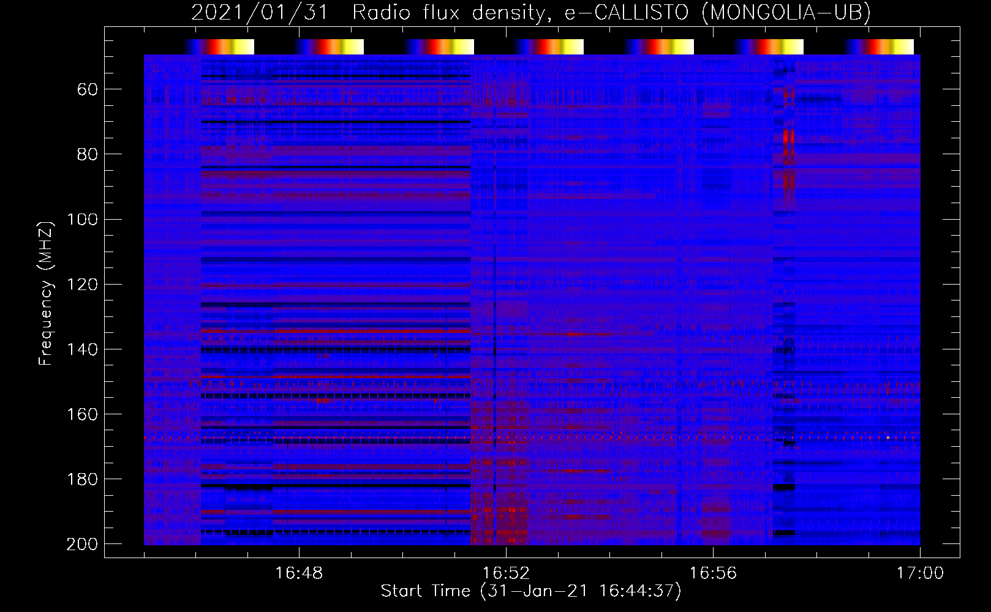Click the 100 frequency tick label
991x612 pixels.
point(82,220)
